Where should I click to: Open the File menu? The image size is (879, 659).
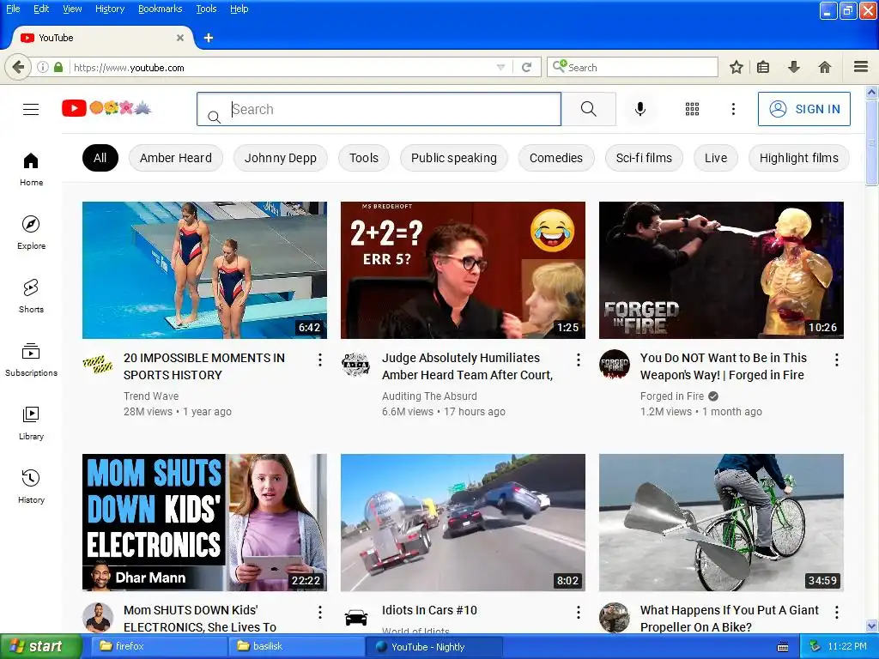pos(13,9)
